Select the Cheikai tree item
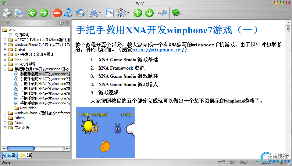 [x=20, y=49]
